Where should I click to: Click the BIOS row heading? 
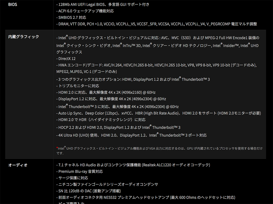[13, 5]
